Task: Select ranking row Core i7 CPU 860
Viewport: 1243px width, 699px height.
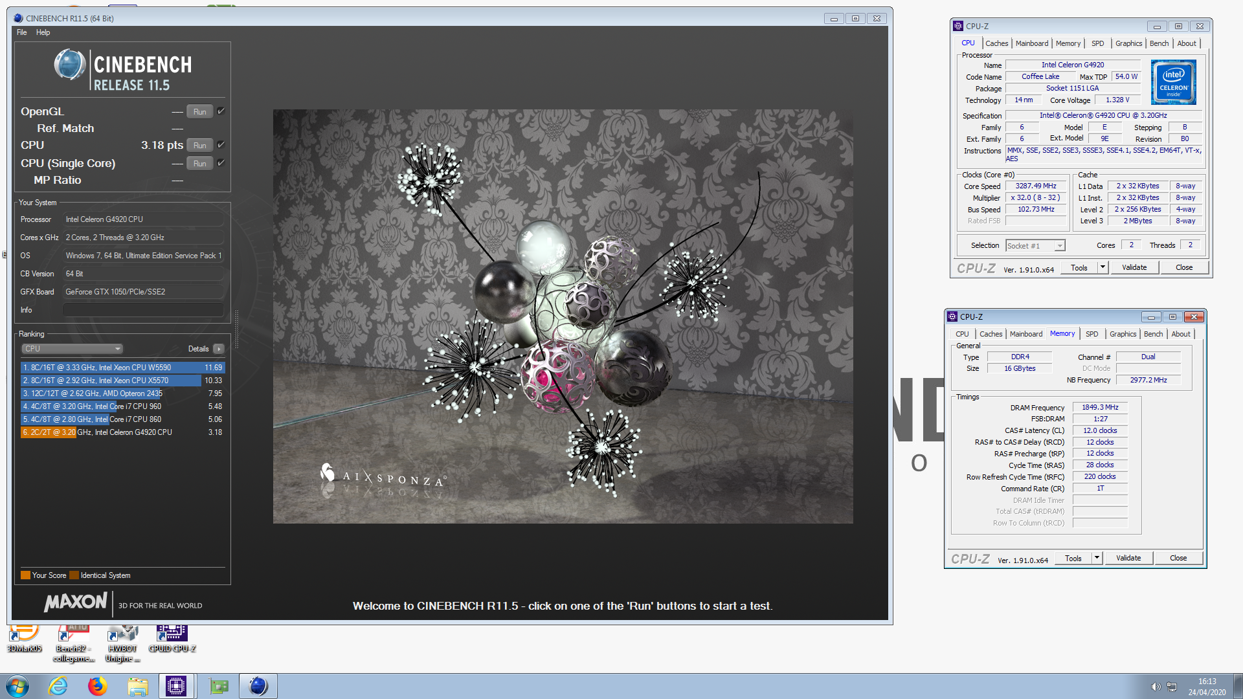Action: pos(122,419)
